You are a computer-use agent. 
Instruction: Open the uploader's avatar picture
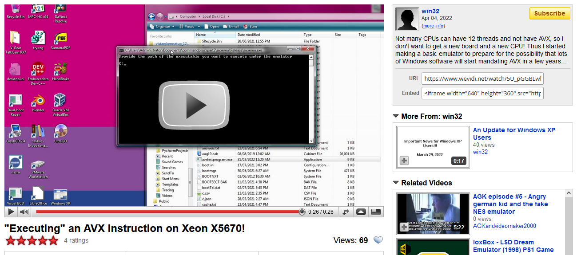(407, 19)
